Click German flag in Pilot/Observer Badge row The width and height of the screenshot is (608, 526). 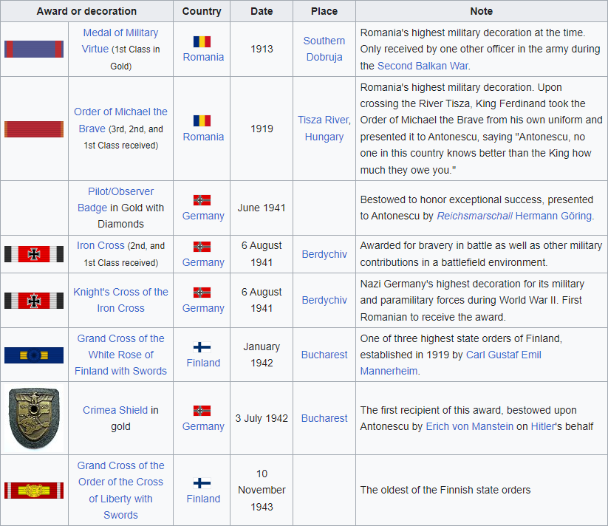(x=202, y=200)
